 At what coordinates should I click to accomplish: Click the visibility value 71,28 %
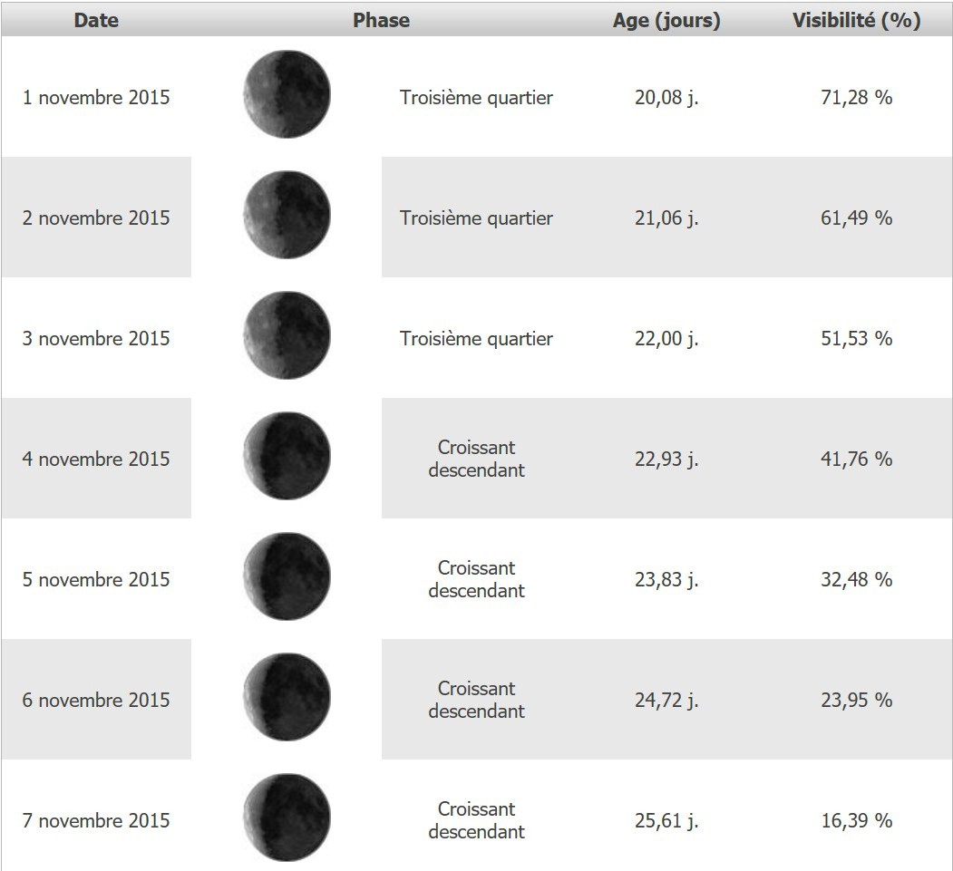856,98
